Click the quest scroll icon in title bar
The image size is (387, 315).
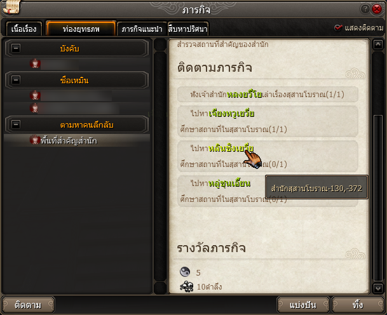(11, 7)
